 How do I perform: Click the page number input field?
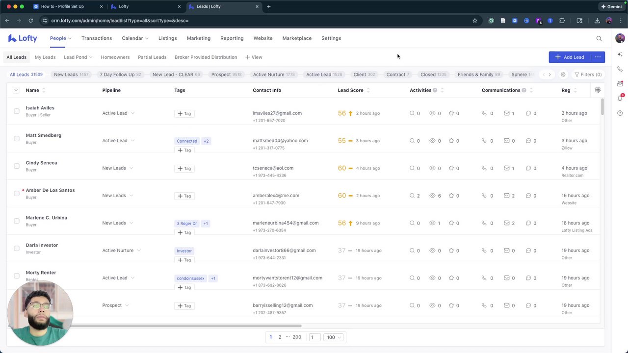click(314, 337)
